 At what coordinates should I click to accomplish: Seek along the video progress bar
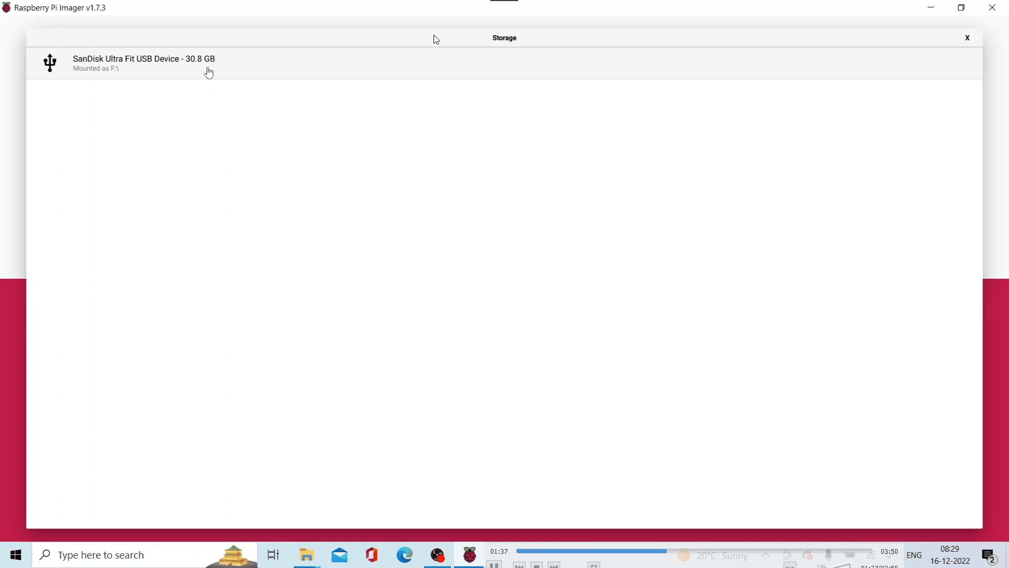click(x=695, y=551)
